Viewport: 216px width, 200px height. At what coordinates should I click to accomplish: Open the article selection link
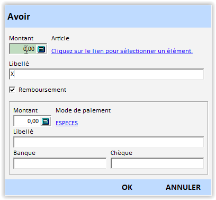[x=122, y=51]
